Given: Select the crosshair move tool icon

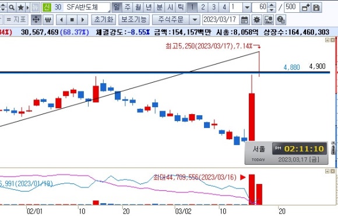Looking at the screenshot, I should (x=36, y=20).
